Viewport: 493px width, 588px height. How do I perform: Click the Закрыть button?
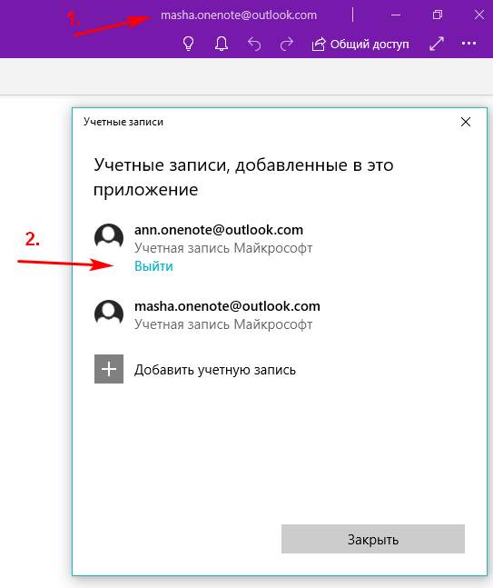[373, 539]
